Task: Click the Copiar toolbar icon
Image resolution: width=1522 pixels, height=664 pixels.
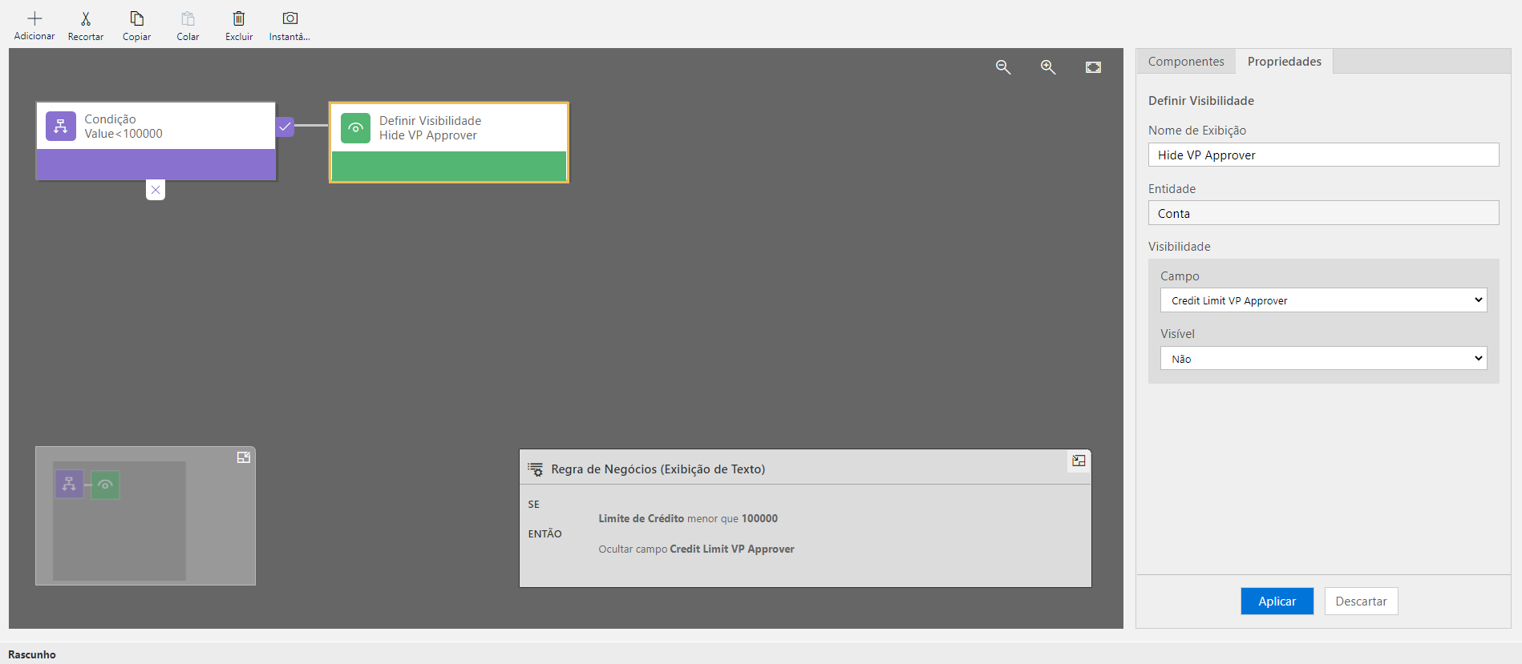Action: click(x=137, y=18)
